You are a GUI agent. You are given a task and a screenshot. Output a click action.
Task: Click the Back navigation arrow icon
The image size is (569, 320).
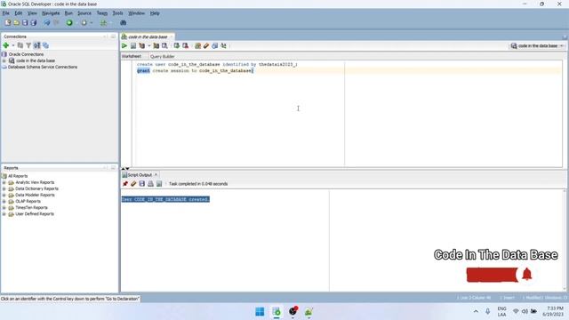tap(47, 23)
